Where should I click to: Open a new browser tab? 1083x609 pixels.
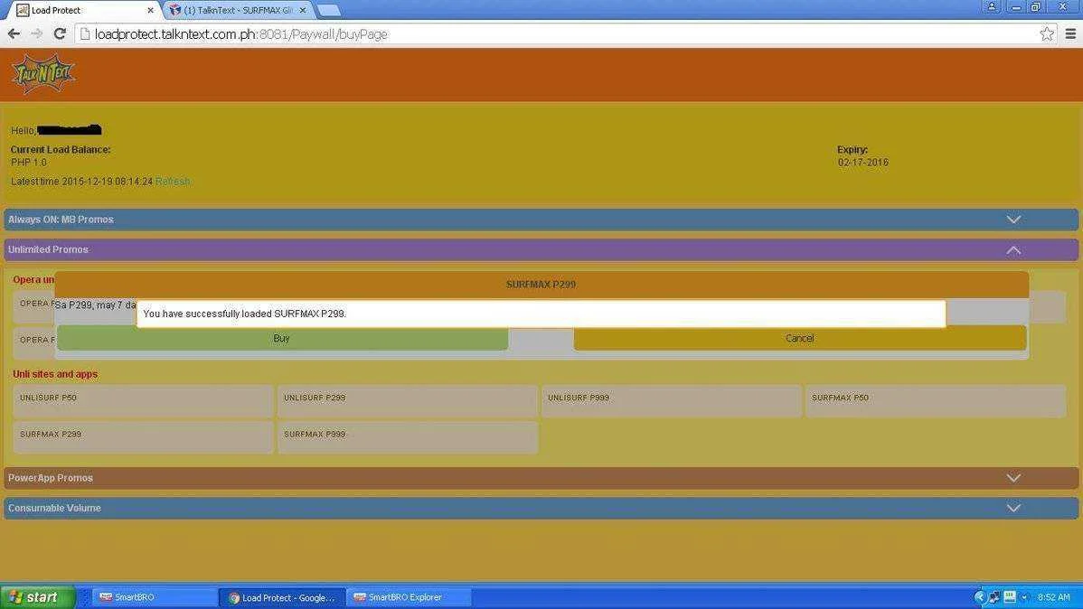coord(329,10)
